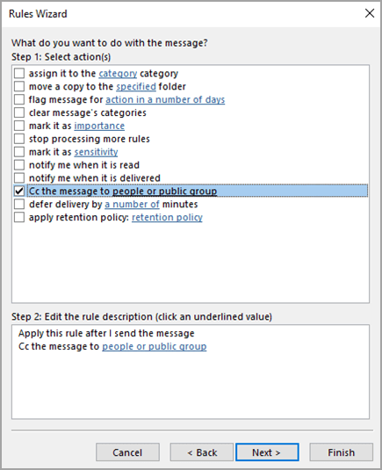
Task: Open the 'category' link in Step 1
Action: pos(118,74)
